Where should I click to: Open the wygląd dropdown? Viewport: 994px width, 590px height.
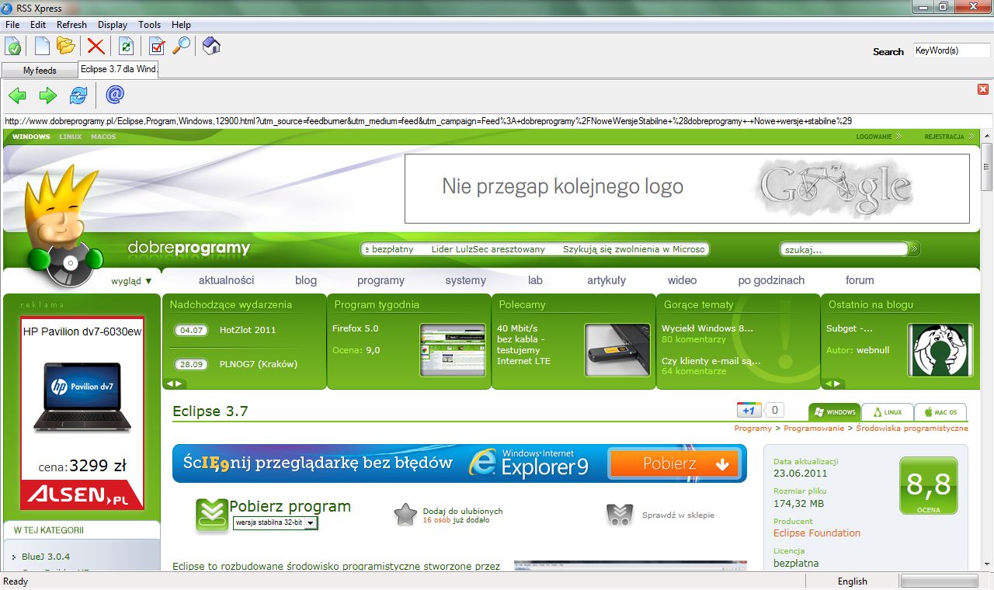(x=131, y=281)
